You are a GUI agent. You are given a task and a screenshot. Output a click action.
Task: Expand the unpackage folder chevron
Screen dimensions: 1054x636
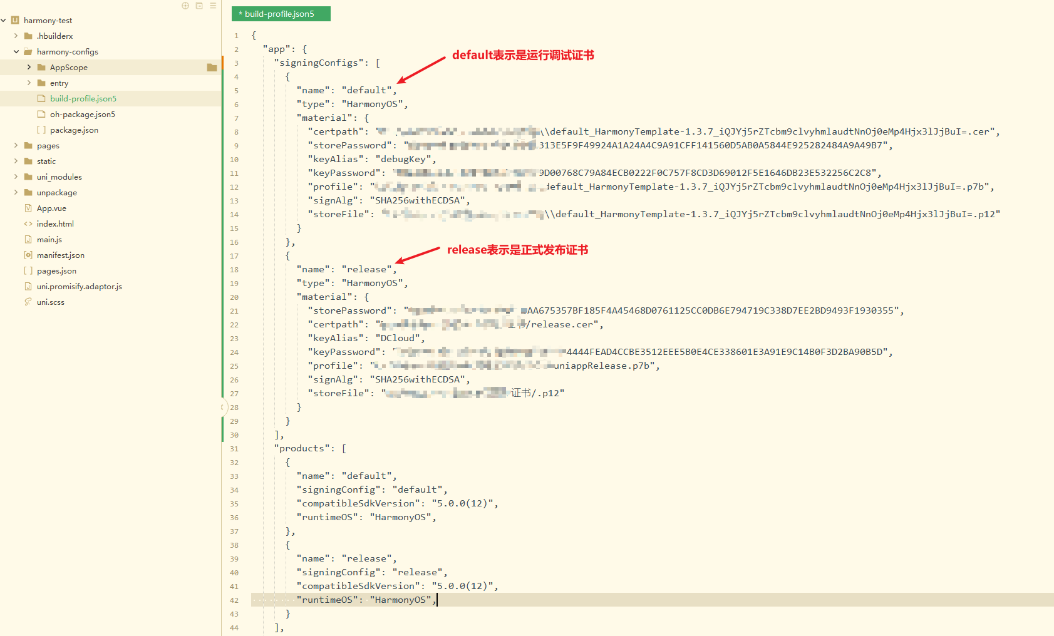click(16, 193)
